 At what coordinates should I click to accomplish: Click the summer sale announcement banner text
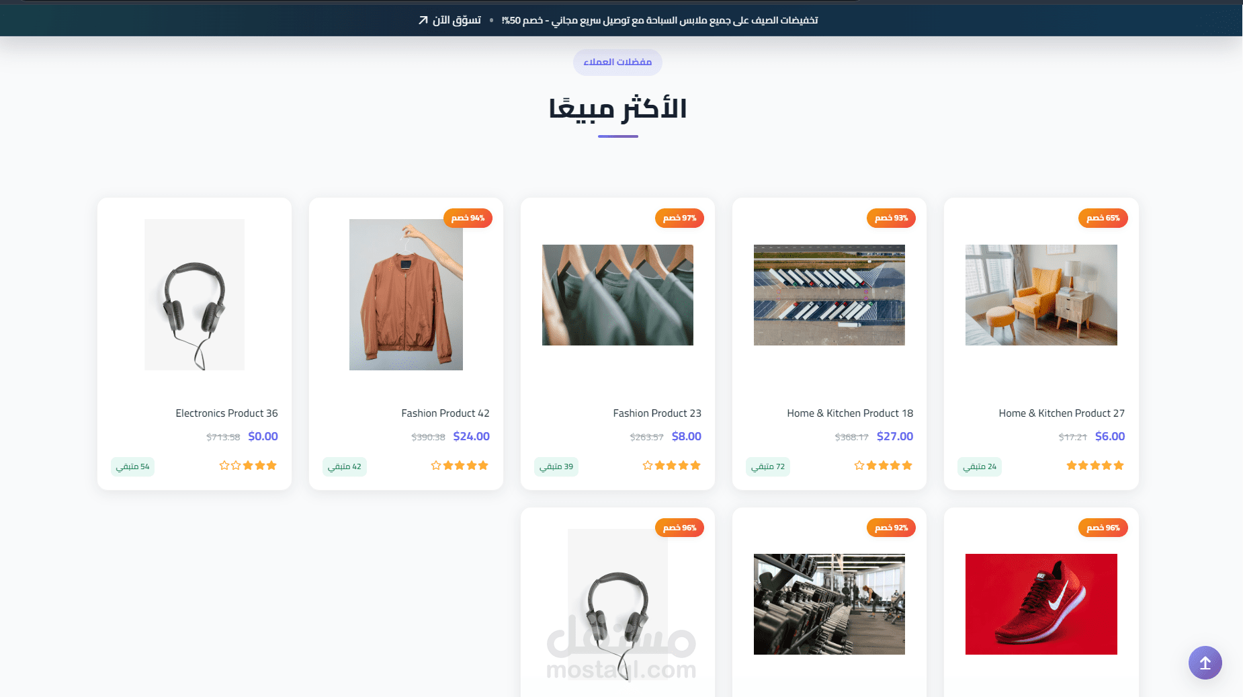[660, 20]
